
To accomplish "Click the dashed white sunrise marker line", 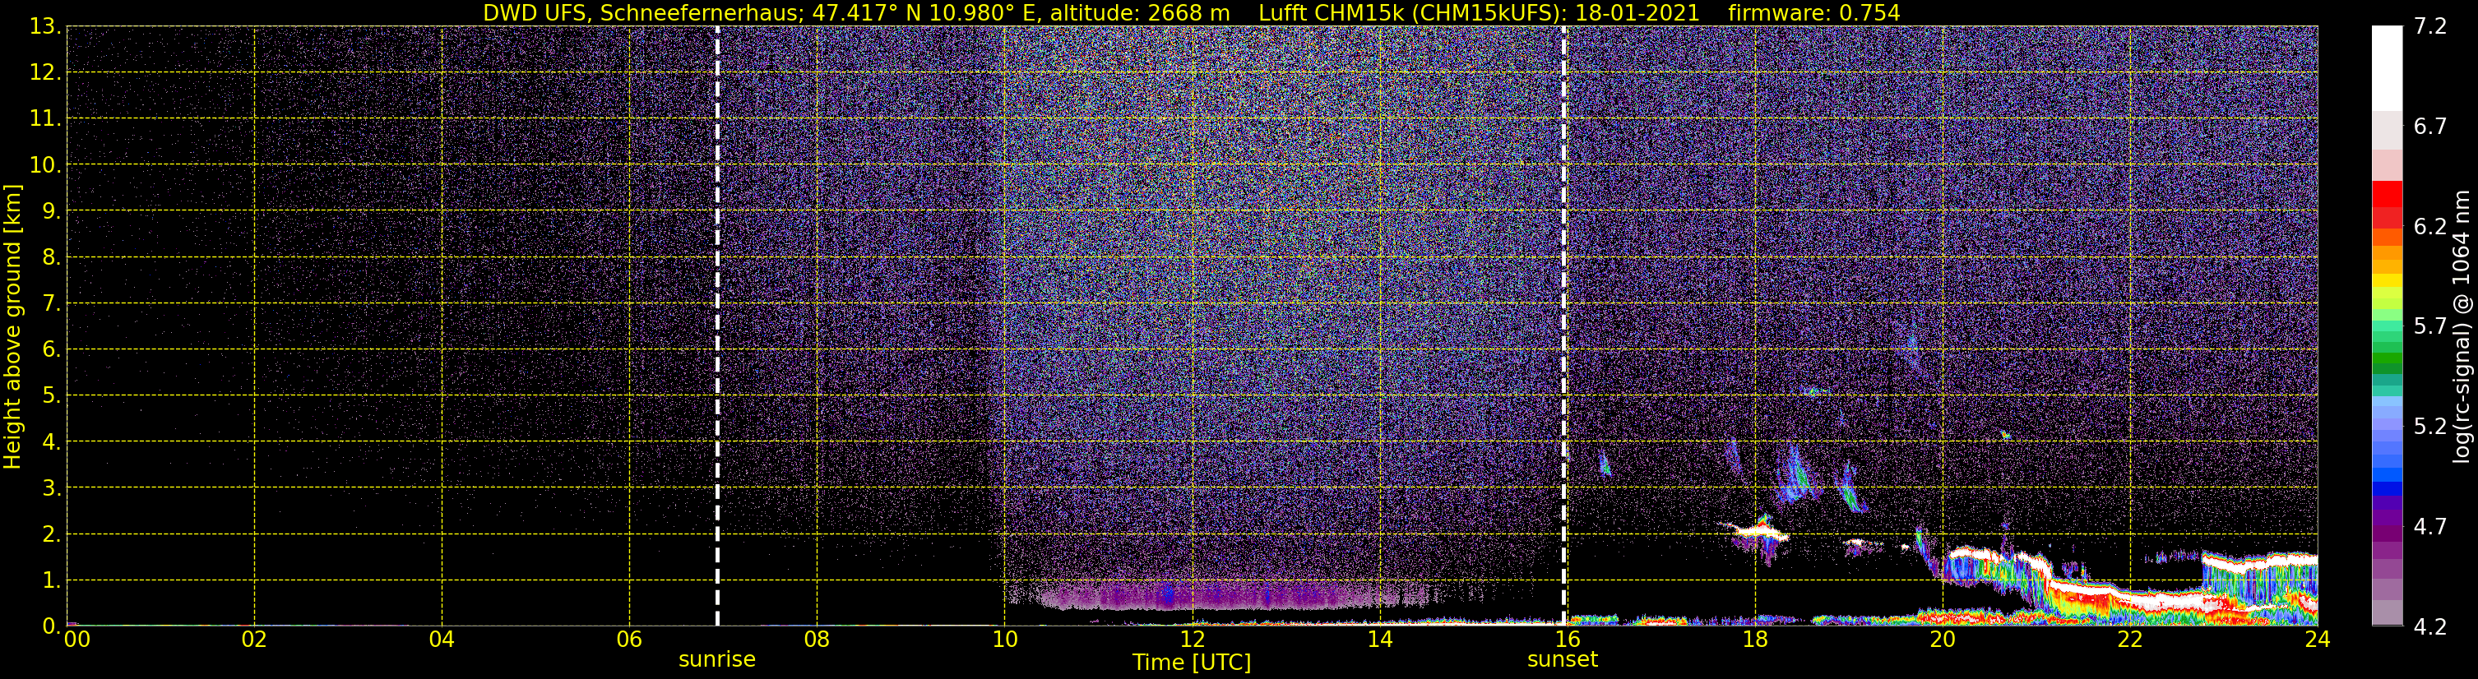I will click(x=718, y=326).
